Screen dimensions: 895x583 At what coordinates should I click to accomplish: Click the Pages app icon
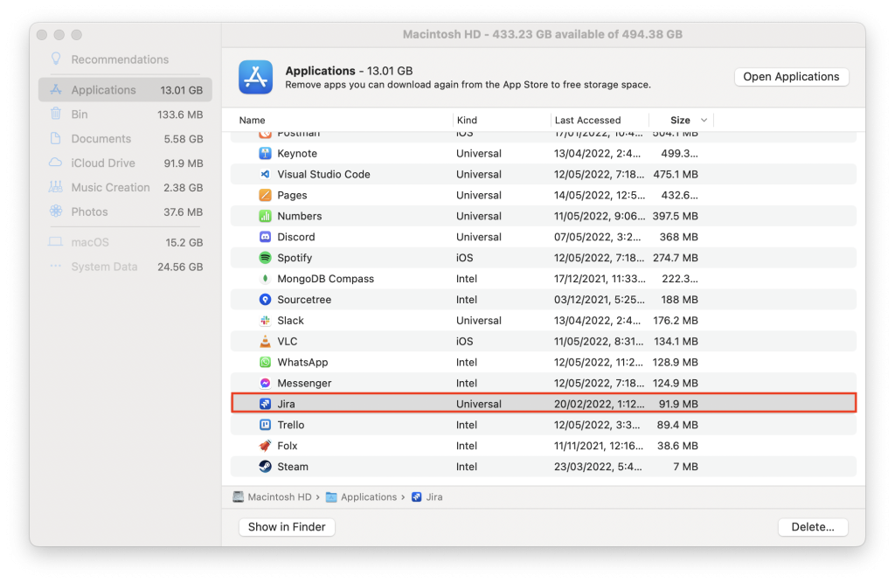(265, 195)
